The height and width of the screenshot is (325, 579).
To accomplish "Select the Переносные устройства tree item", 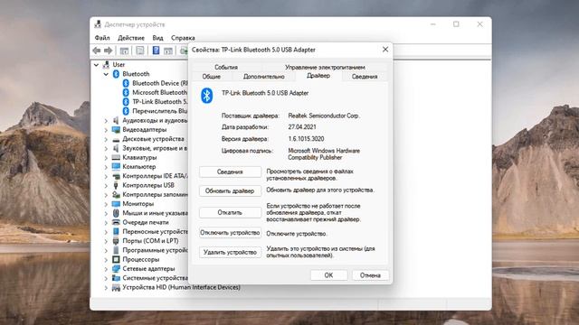I will coord(155,232).
